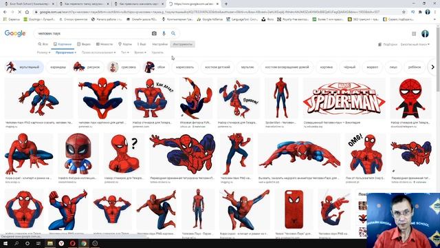Open the Размер filter dropdown
This screenshot has height=248, width=440.
click(x=43, y=52)
